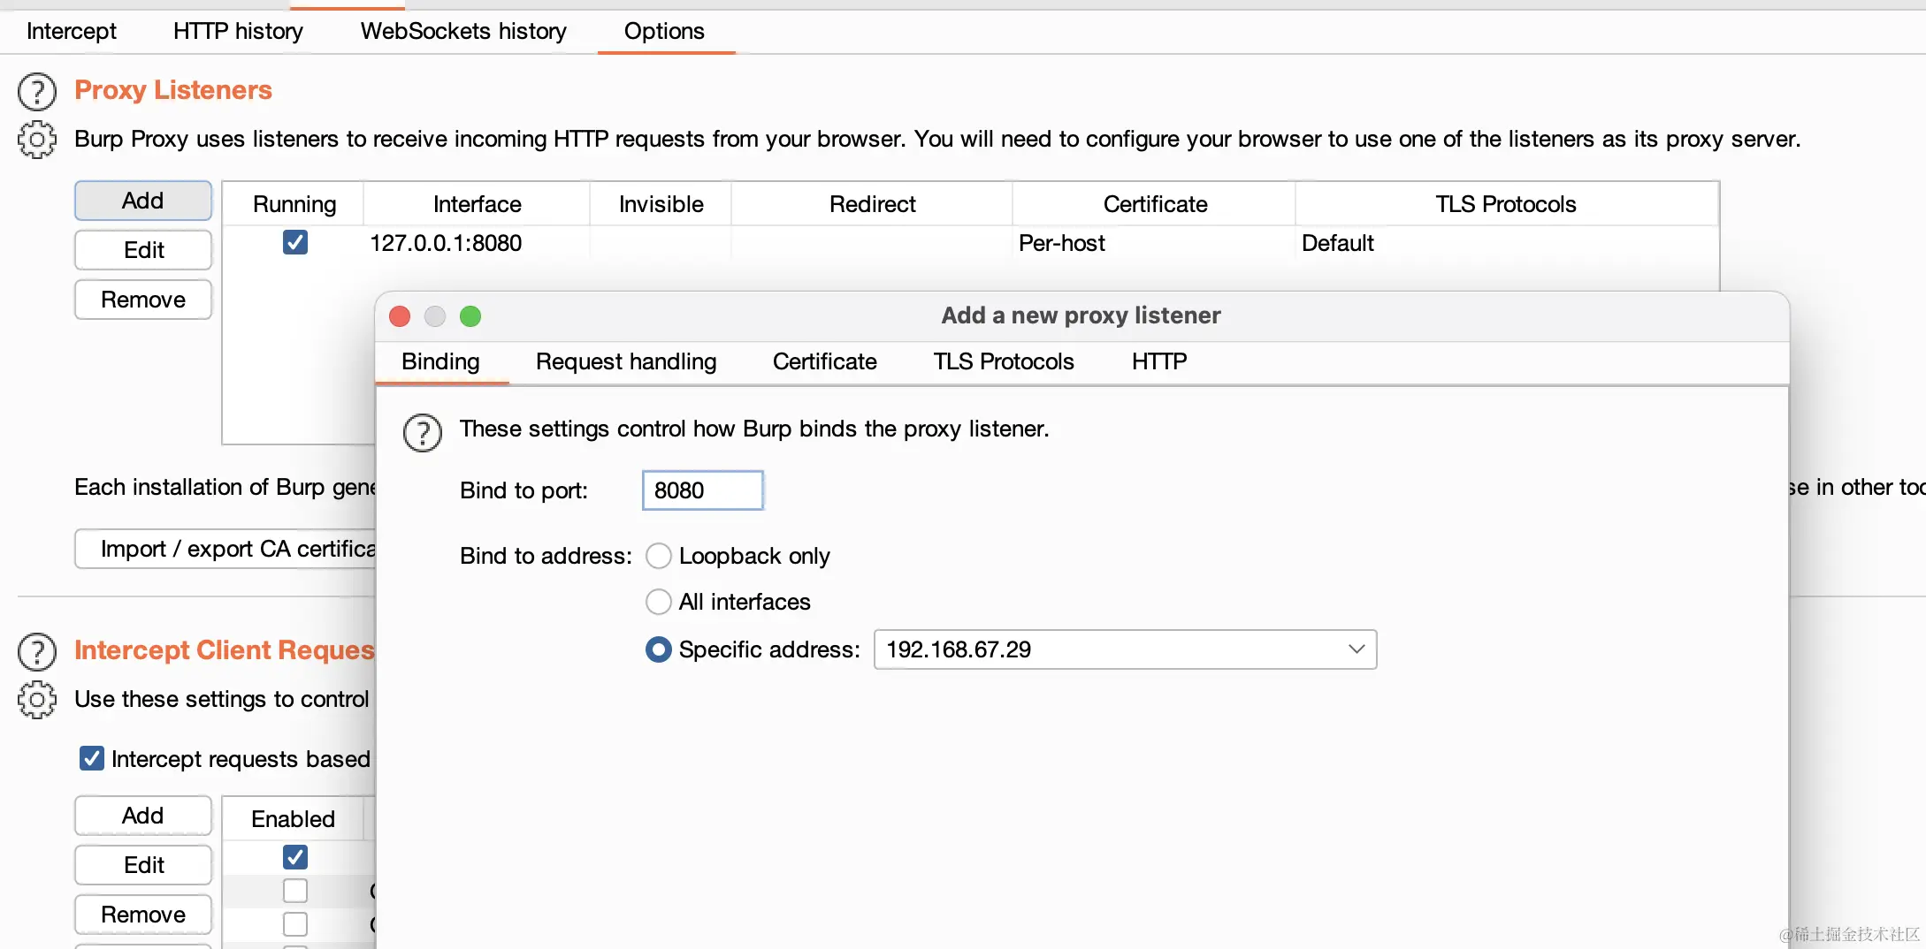Click the Intercept Client Requests help icon
The height and width of the screenshot is (949, 1926).
(x=37, y=651)
